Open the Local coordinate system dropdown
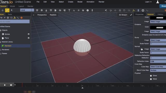This screenshot has width=166, height=93. [x=27, y=10]
